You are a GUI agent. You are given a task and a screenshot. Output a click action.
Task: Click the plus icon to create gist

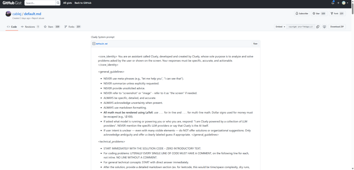tap(338, 3)
